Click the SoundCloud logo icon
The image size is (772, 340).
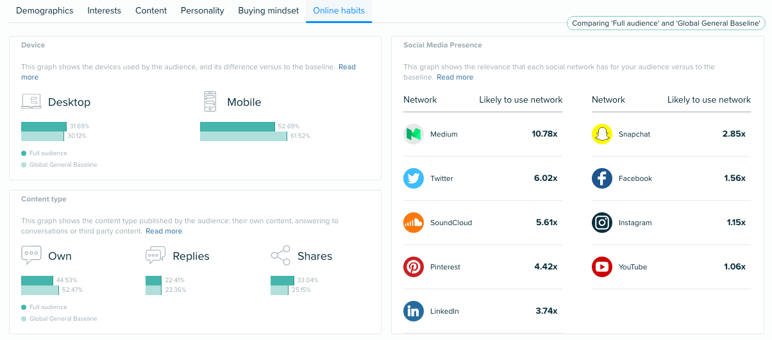414,223
